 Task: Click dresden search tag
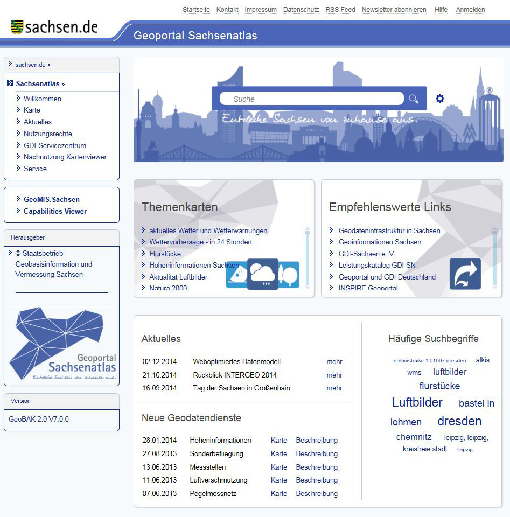[x=459, y=421]
